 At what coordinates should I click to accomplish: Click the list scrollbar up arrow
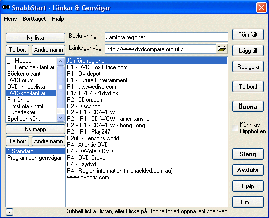pyautogui.click(x=60, y=61)
